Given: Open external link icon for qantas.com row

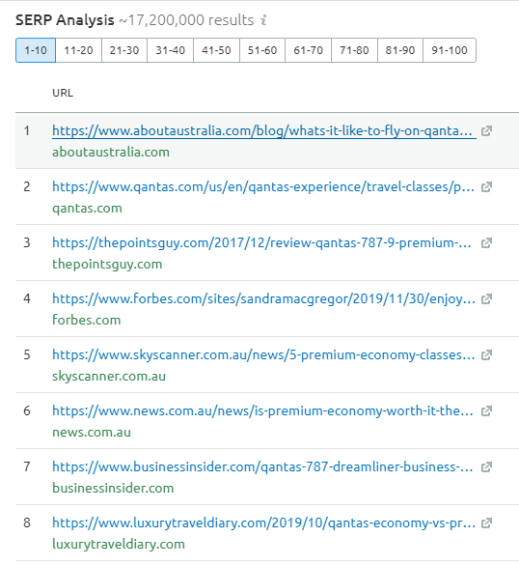Looking at the screenshot, I should pyautogui.click(x=486, y=187).
